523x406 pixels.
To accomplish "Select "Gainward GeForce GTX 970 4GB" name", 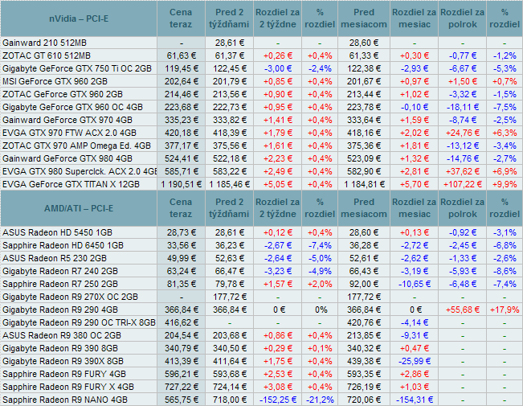I will click(x=67, y=120).
